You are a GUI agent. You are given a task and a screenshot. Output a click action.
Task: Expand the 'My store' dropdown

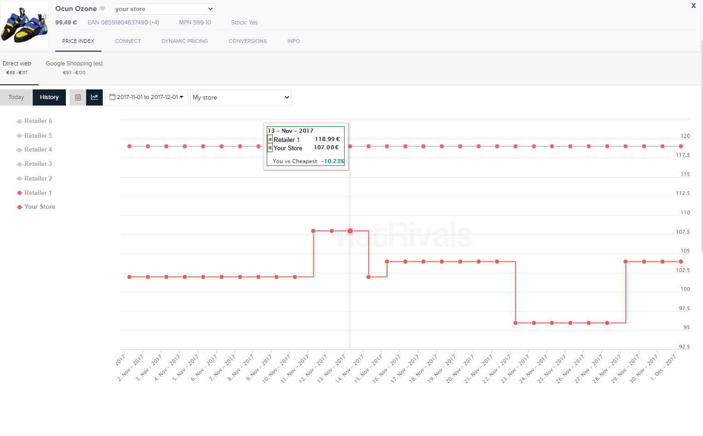(241, 97)
